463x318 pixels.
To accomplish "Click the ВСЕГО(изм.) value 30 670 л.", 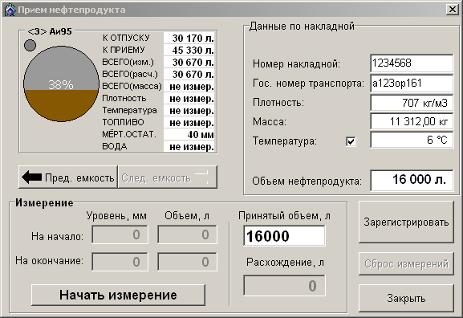I will [x=189, y=63].
